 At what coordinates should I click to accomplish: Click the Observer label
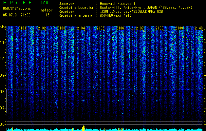[66, 4]
